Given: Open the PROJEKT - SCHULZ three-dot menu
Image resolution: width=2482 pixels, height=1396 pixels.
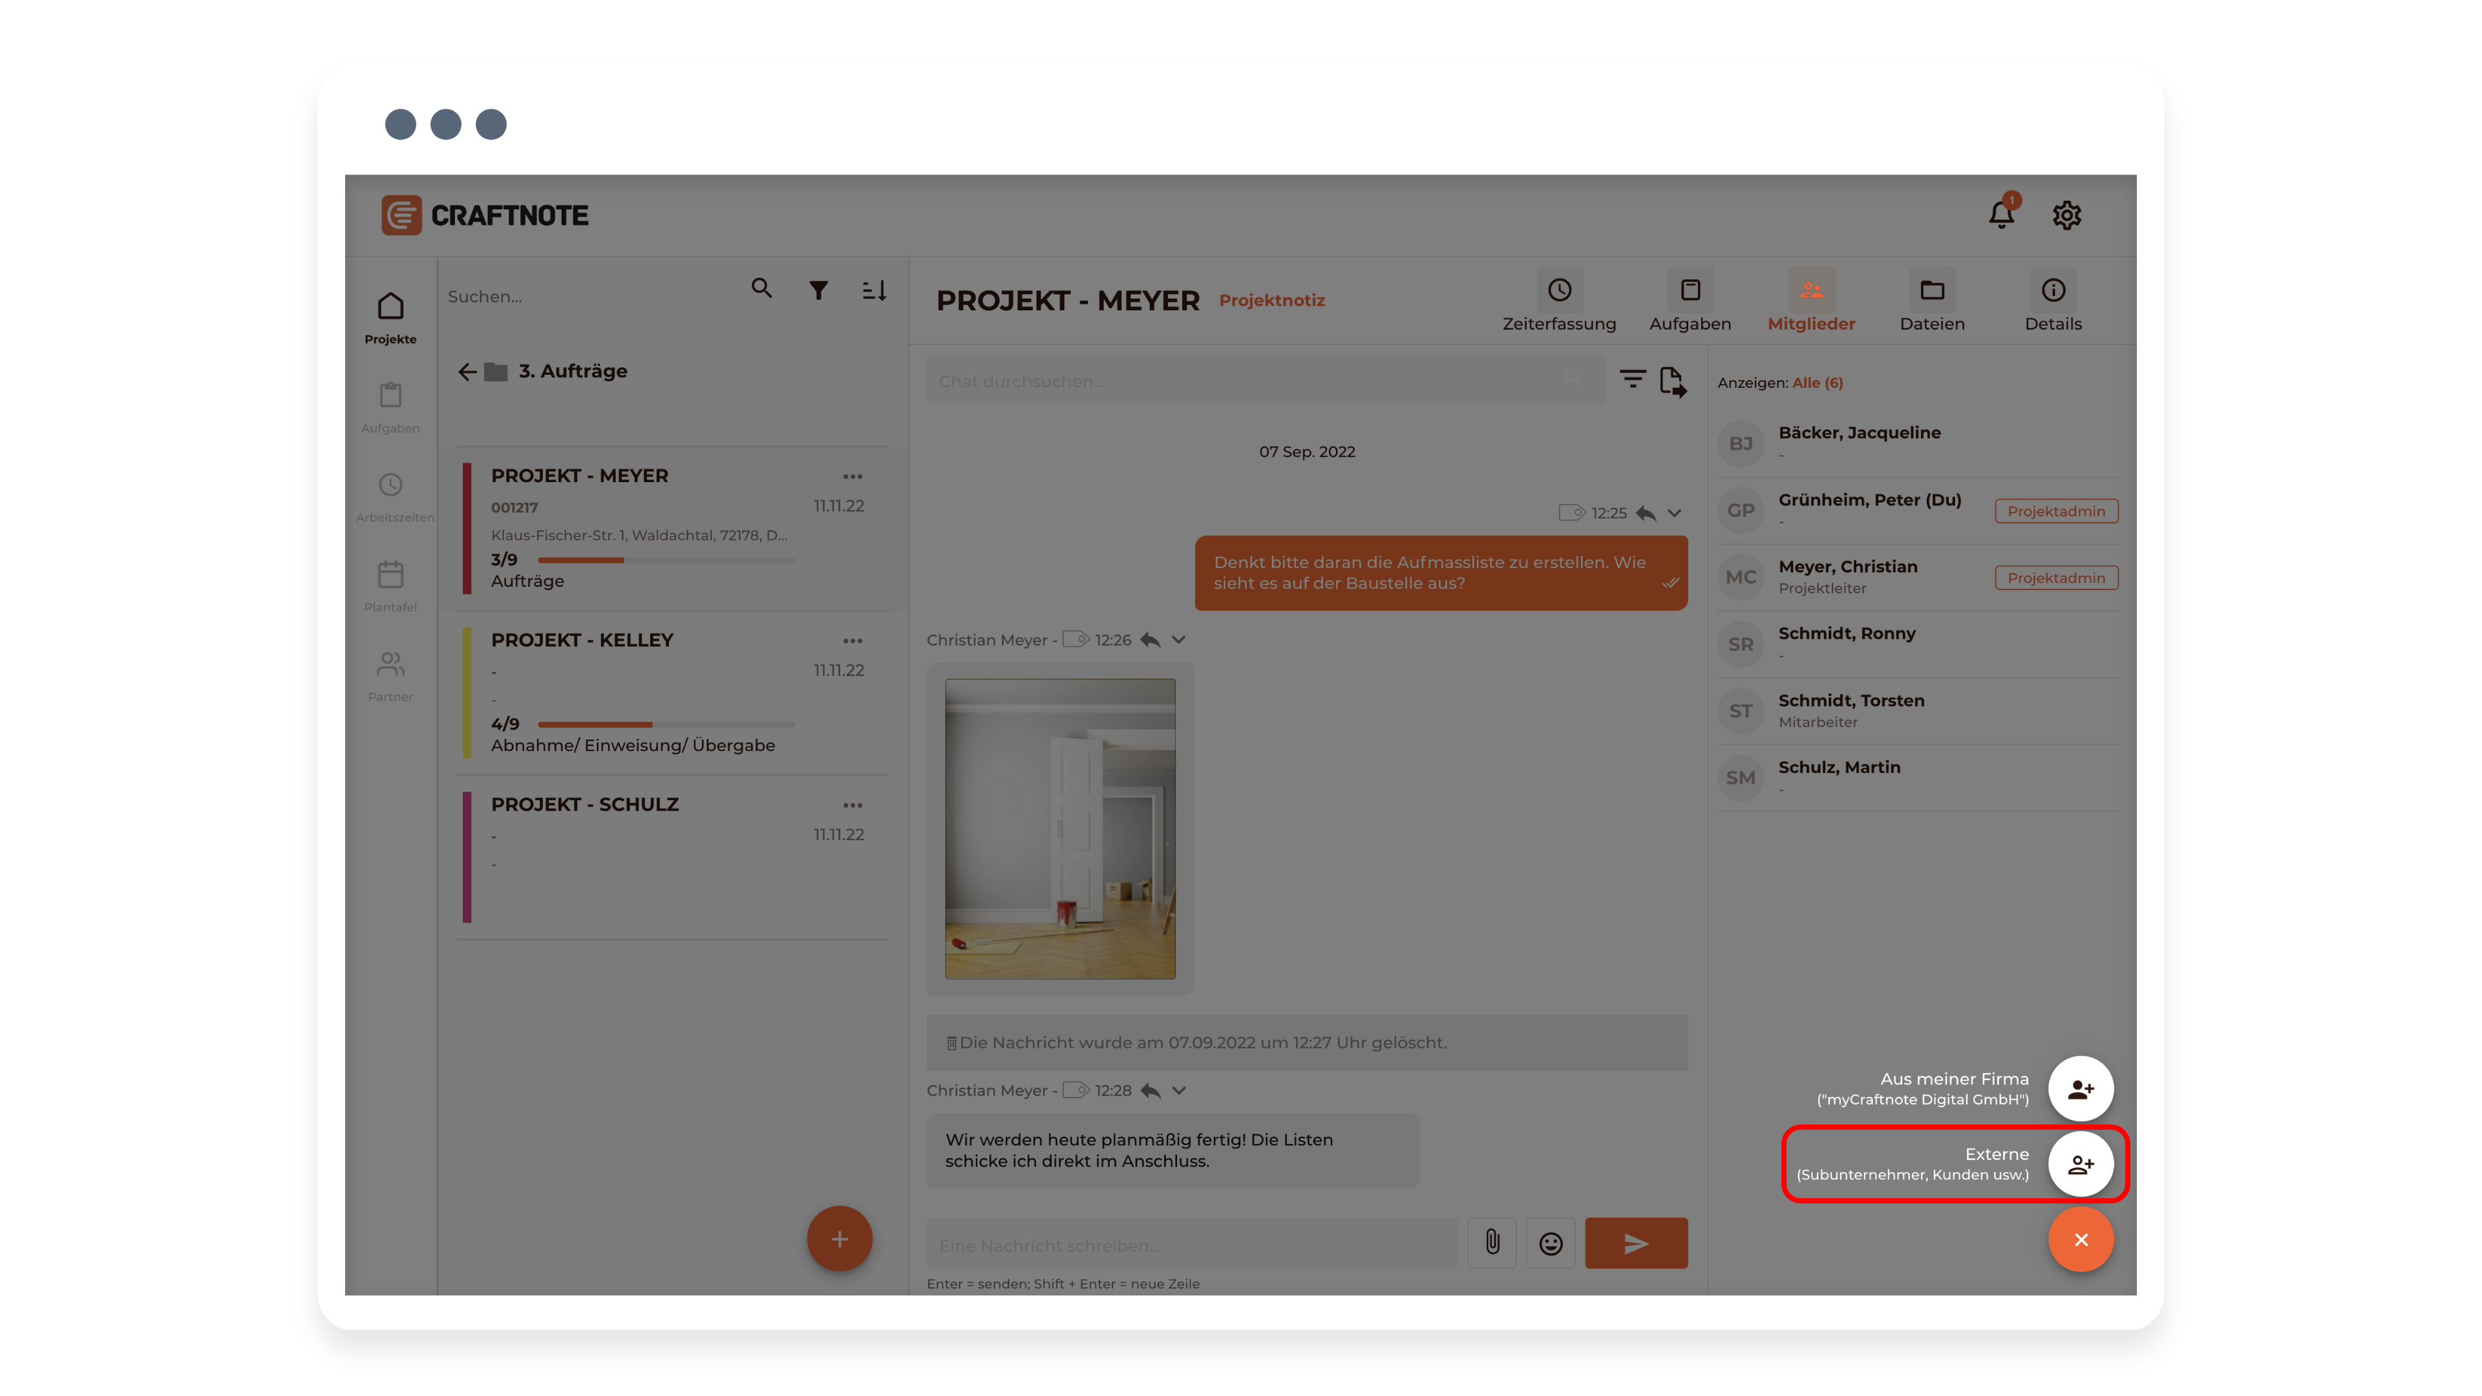Looking at the screenshot, I should (x=853, y=805).
